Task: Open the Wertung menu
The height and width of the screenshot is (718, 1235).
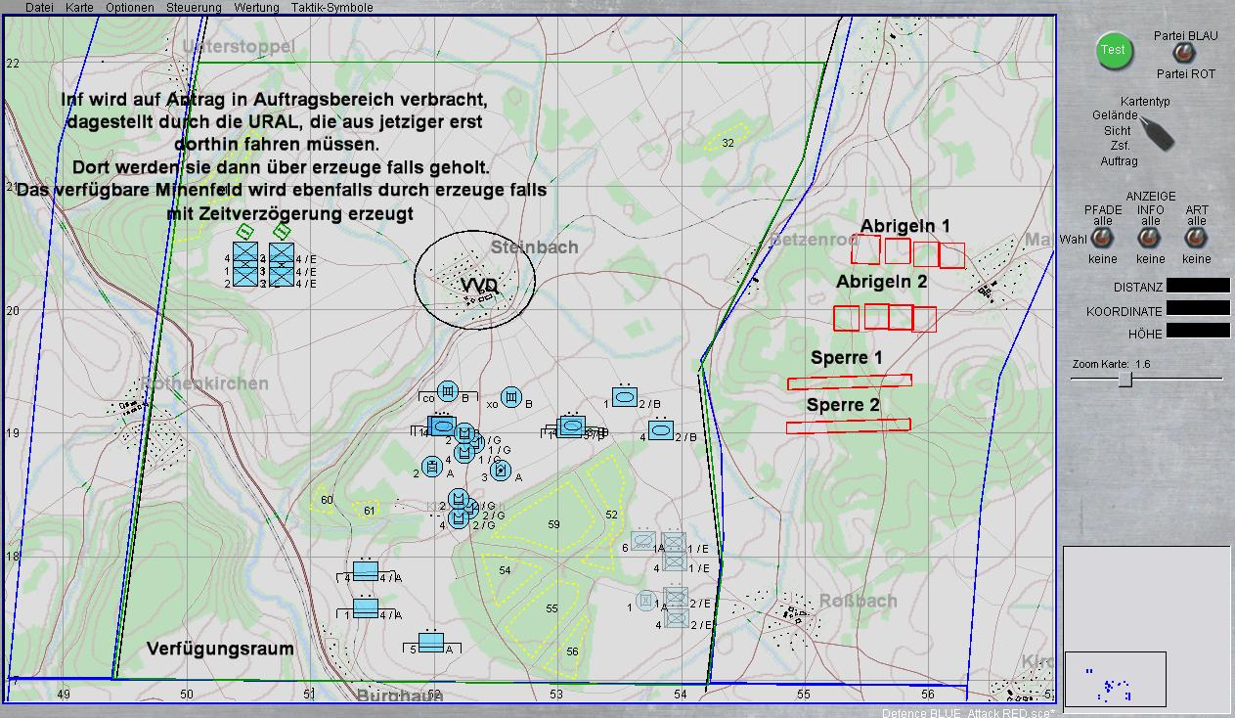Action: [256, 7]
